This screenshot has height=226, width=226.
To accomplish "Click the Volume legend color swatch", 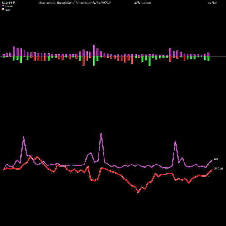I will pos(3,6).
